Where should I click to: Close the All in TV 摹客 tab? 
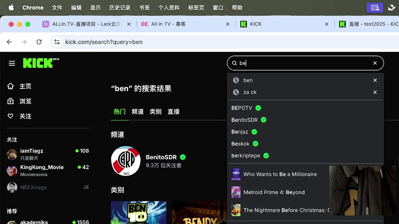[228, 24]
